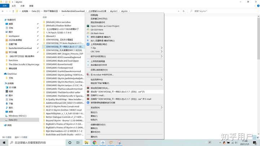
Task: Click the Baidu cloud icon for 上传到百度网盘
Action: (x=88, y=61)
